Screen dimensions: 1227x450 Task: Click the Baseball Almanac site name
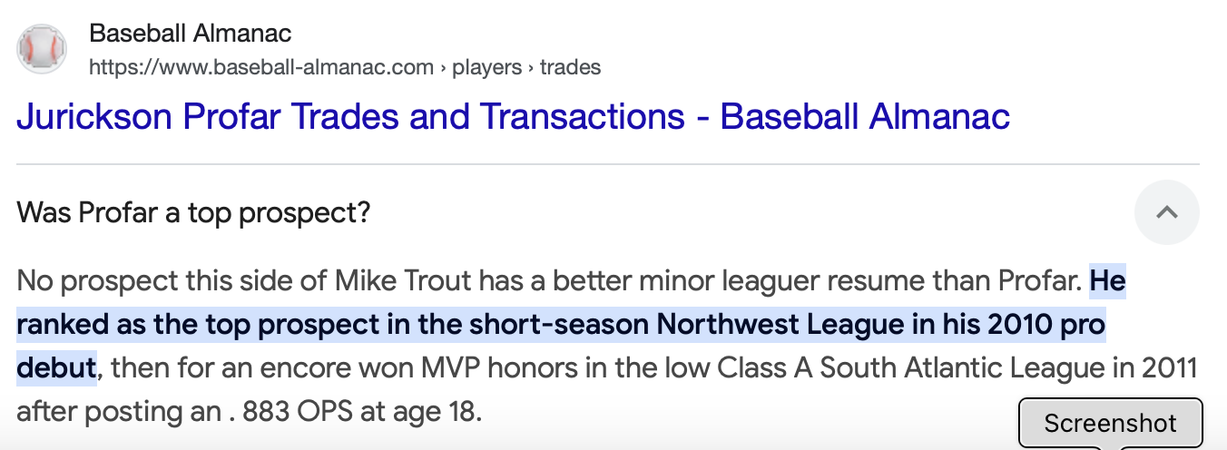[191, 34]
